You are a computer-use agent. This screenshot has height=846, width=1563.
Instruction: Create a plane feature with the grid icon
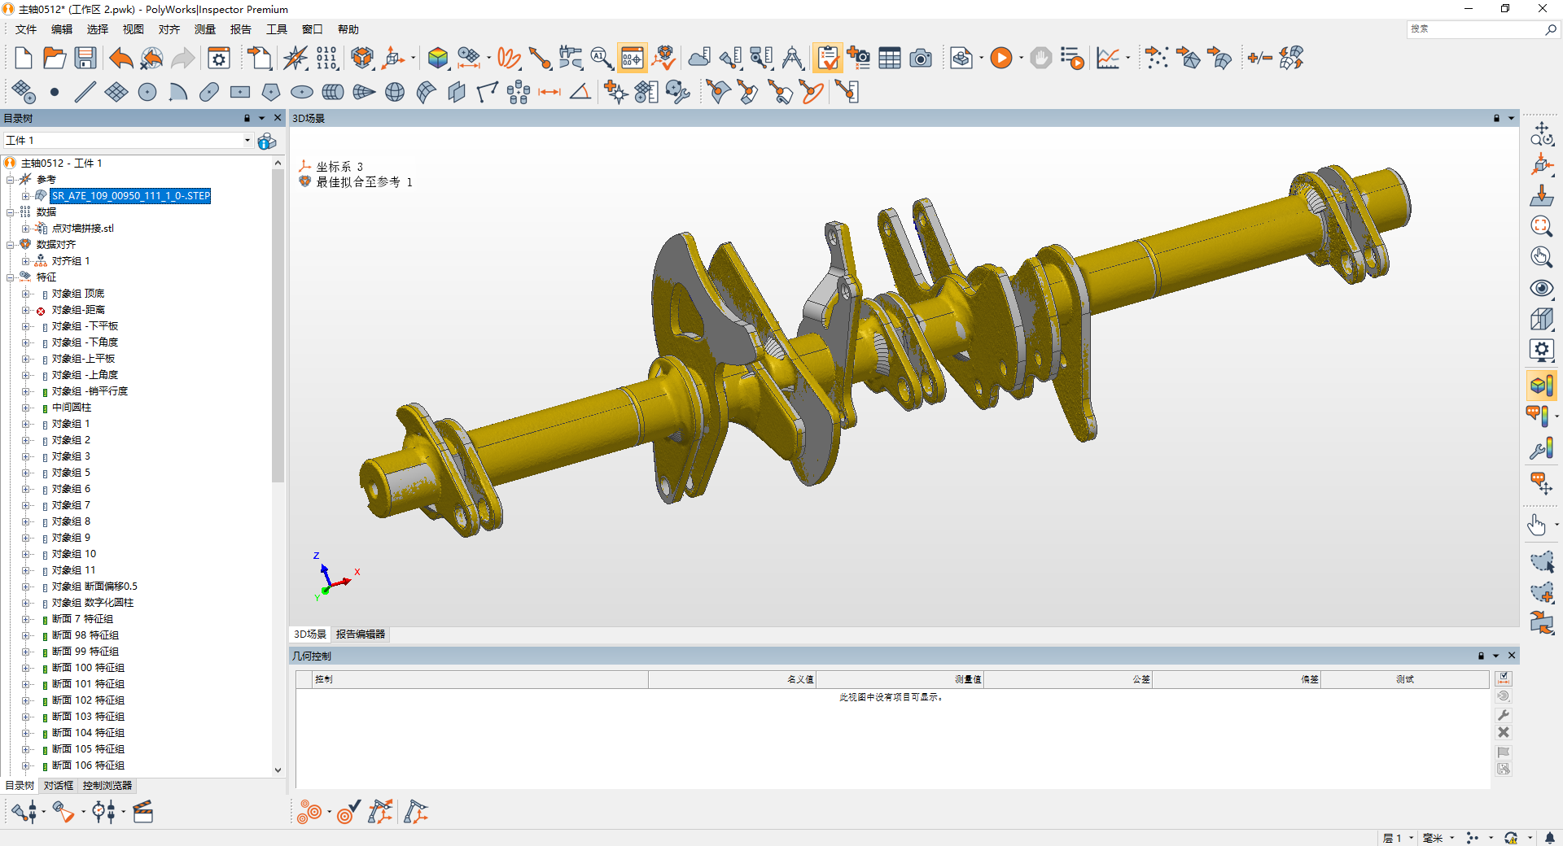click(x=116, y=93)
